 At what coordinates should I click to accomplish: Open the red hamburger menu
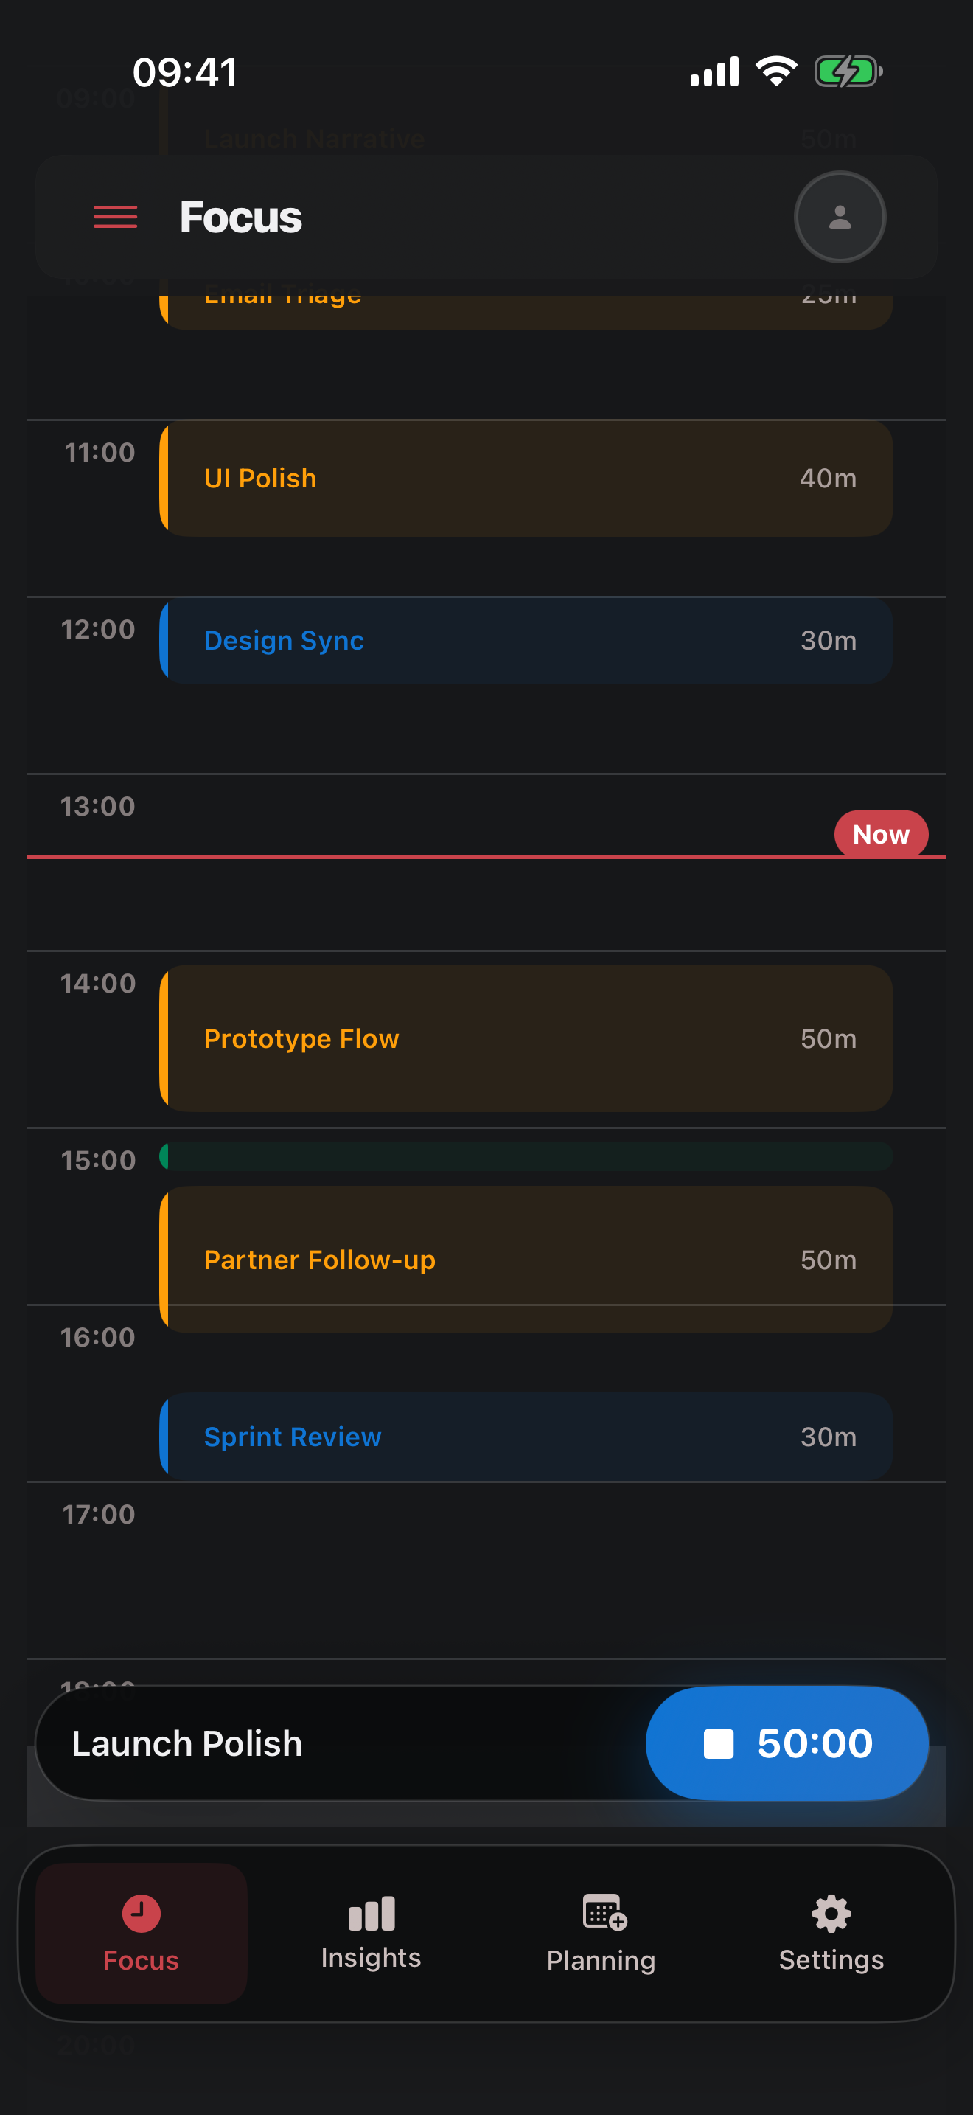click(115, 217)
